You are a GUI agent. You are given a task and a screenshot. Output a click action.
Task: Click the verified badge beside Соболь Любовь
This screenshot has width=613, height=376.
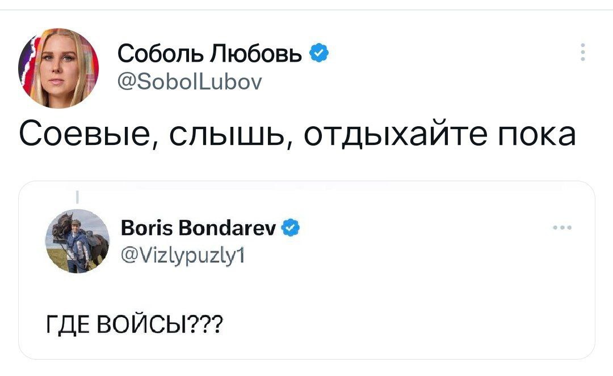click(319, 54)
